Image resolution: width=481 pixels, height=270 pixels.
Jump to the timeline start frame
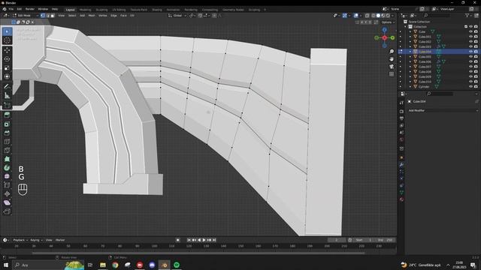[x=189, y=240]
